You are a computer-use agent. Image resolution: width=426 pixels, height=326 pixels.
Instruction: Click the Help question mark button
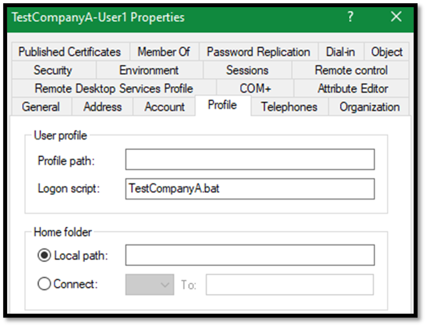point(350,17)
